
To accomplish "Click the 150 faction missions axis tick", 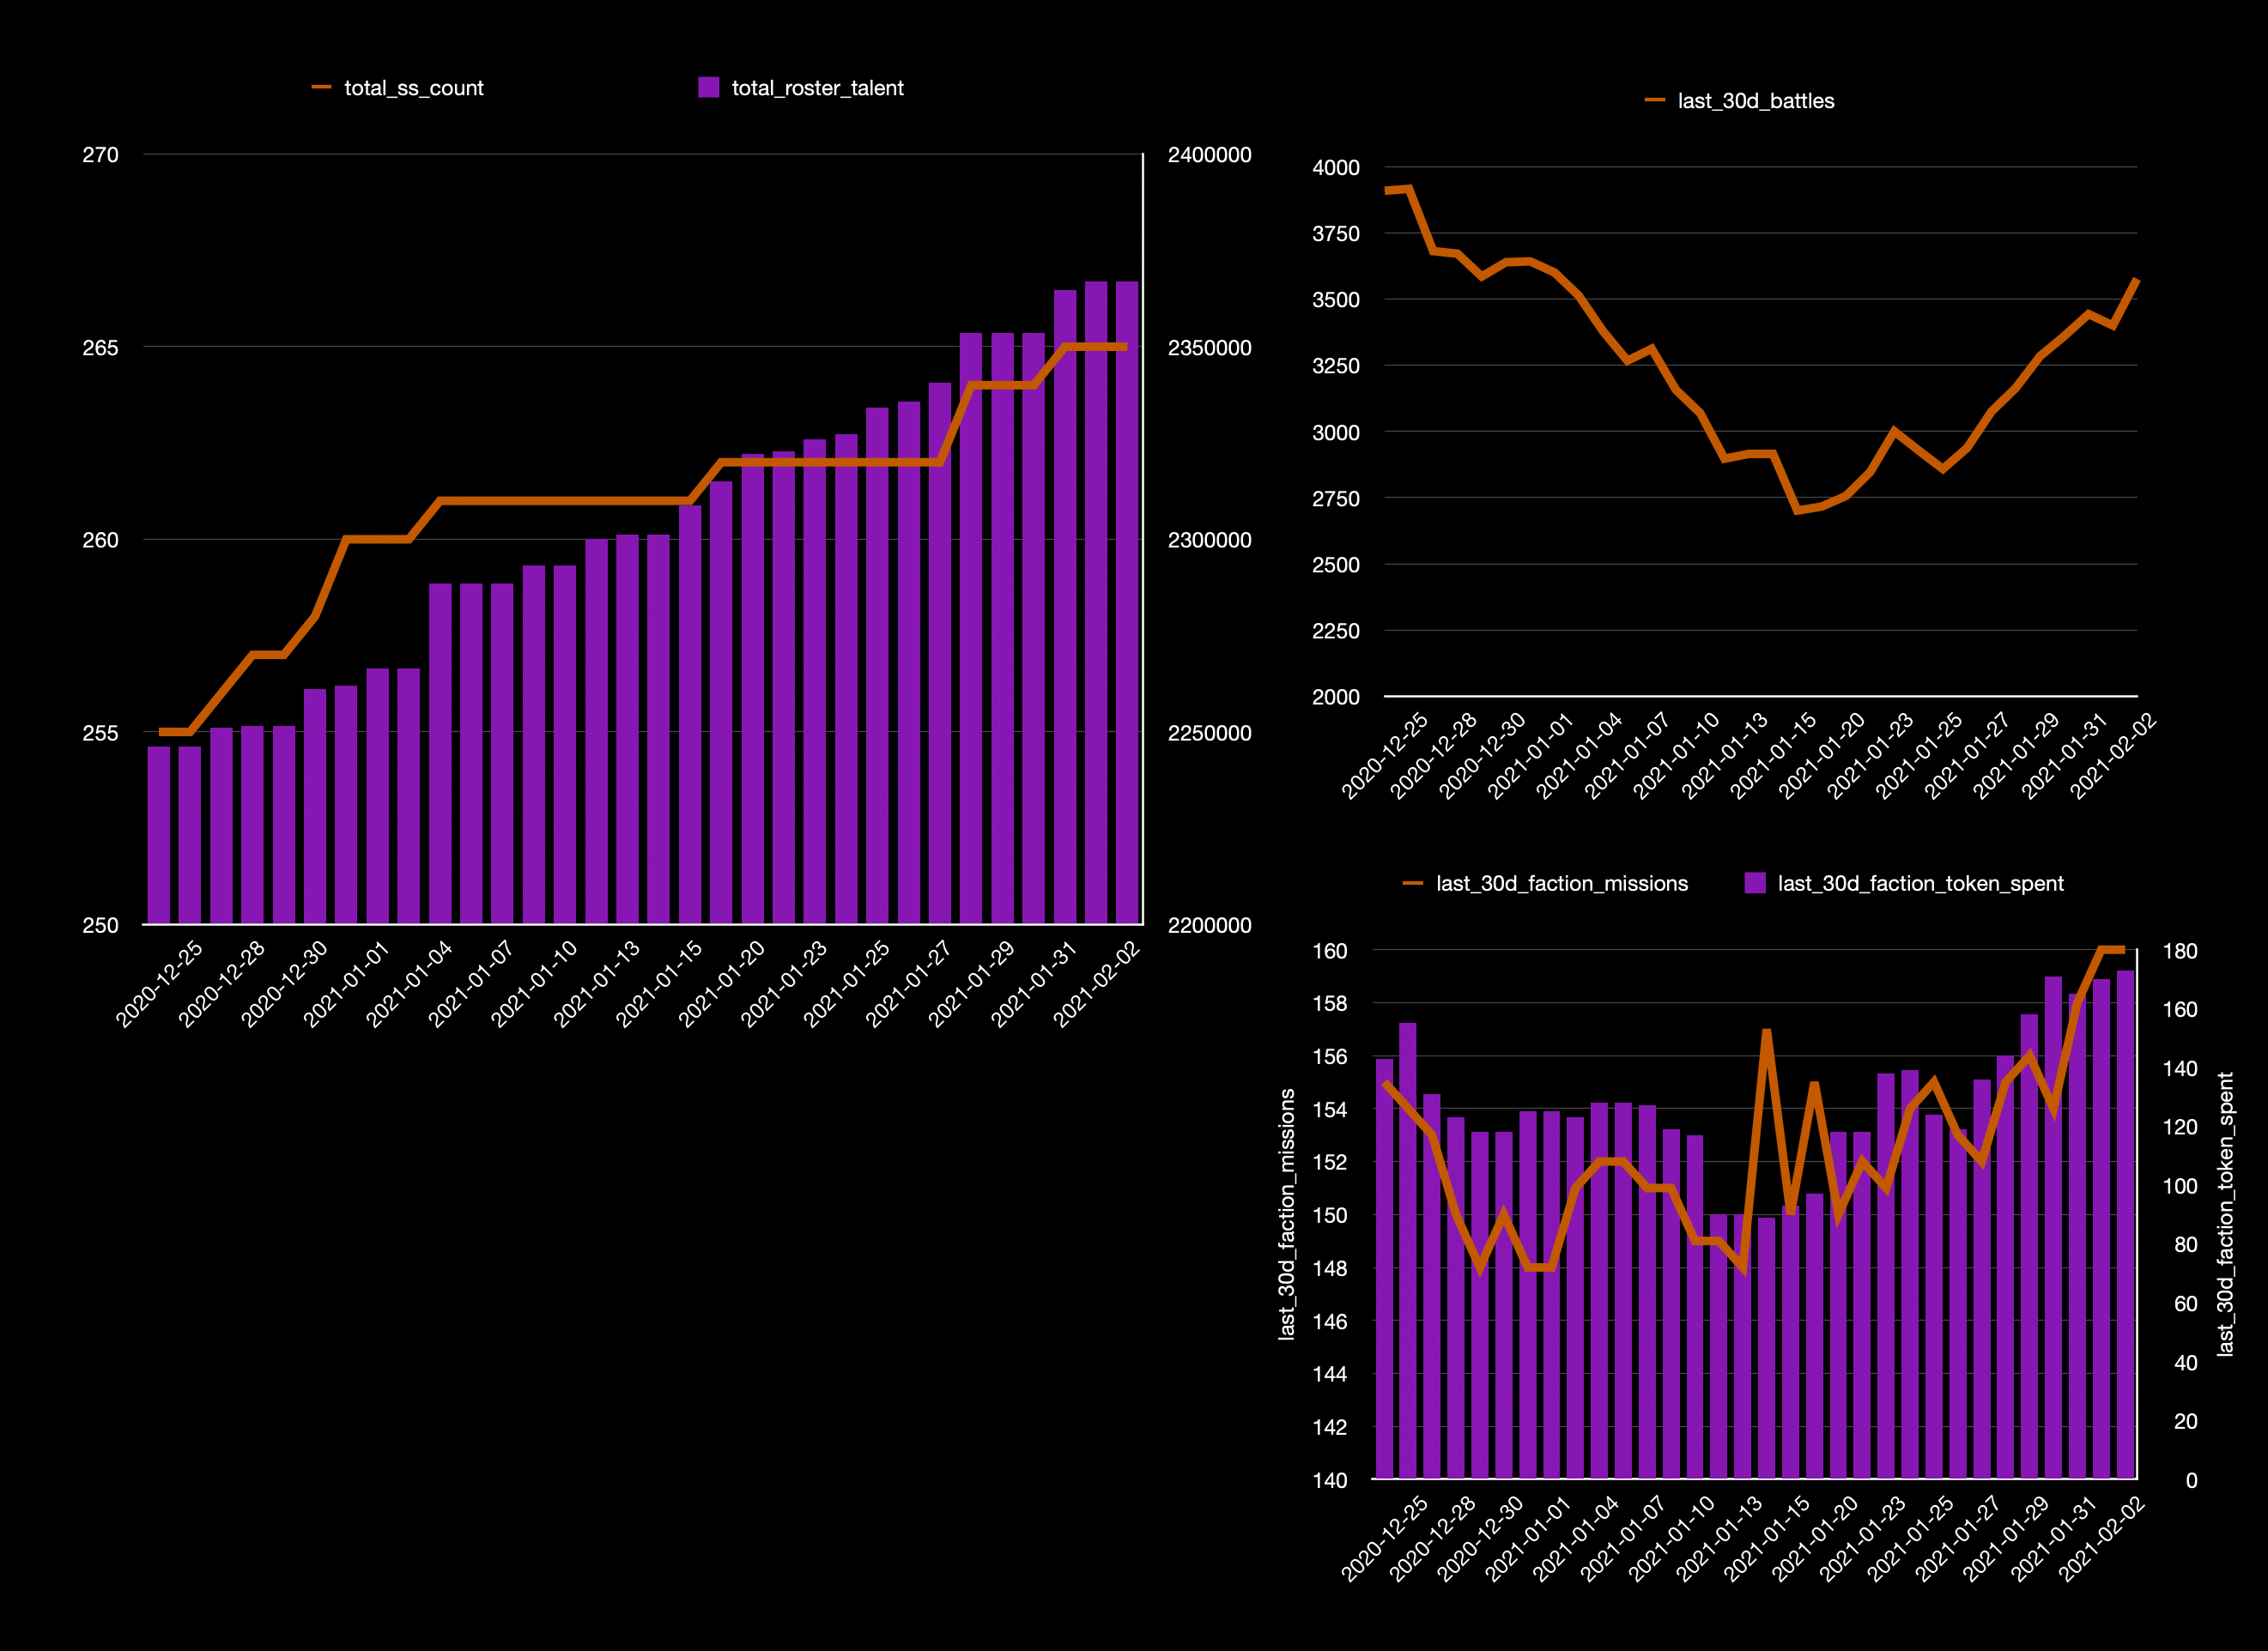I will coord(1330,1215).
